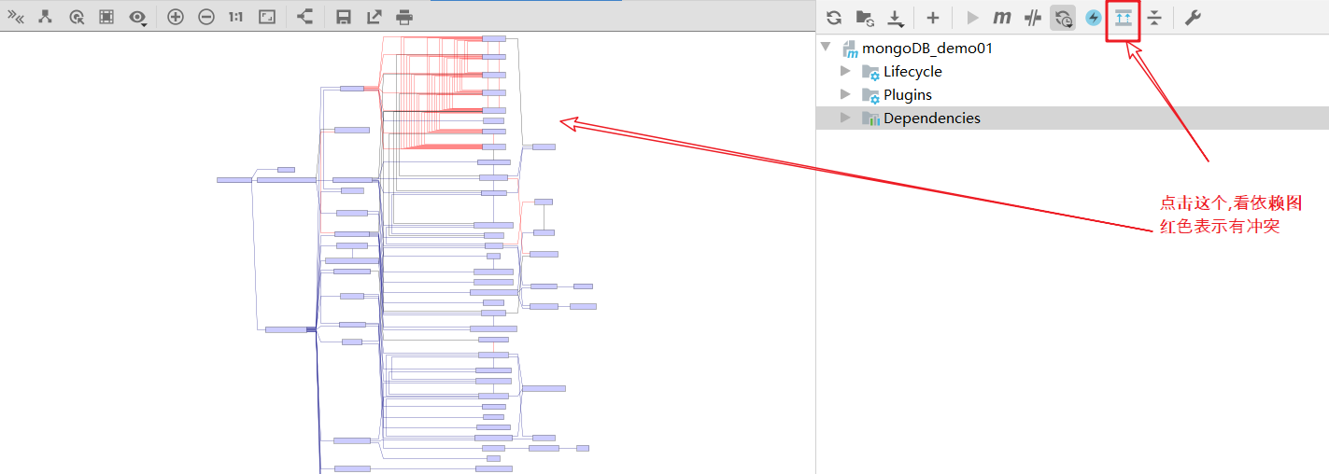Click the highlighted refresh-clock dropdown icon
The height and width of the screenshot is (474, 1329).
(1063, 17)
